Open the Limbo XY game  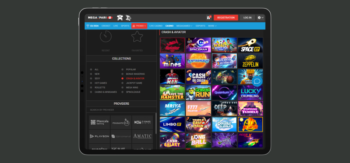pyautogui.click(x=173, y=125)
